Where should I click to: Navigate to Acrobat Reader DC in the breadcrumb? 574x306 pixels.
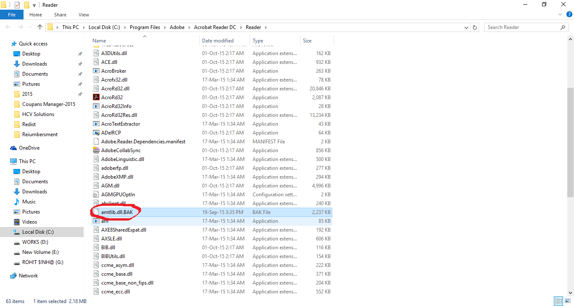click(215, 27)
